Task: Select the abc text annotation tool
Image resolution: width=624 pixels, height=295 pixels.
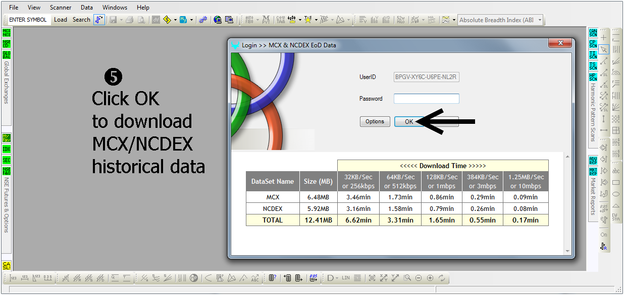Action: (616, 171)
